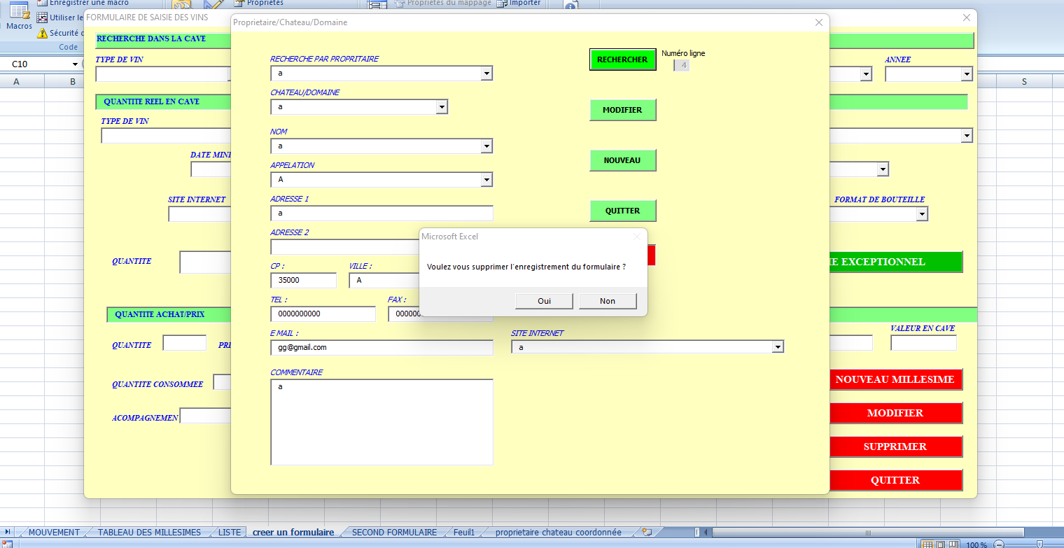The height and width of the screenshot is (548, 1064).
Task: Click the insert new worksheet tab icon
Action: [647, 533]
